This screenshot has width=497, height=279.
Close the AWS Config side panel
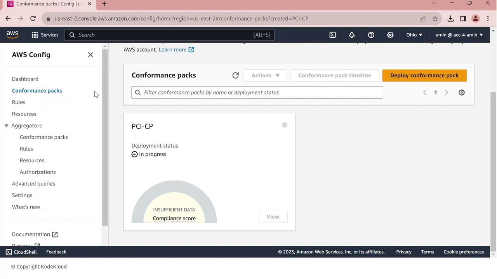click(x=90, y=55)
